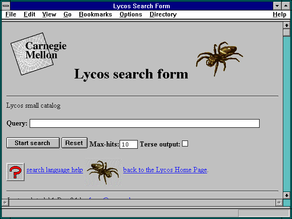This screenshot has height=219, width=292.
Task: Click the vertical scrollbar up arrow
Action: pos(287,26)
